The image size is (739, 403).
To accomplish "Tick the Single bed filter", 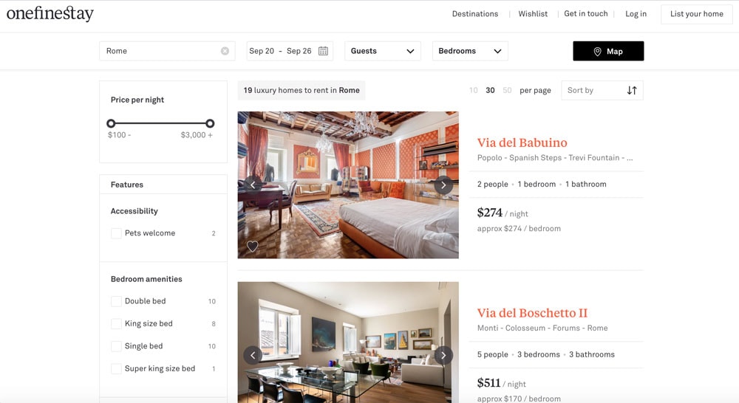I will (116, 346).
